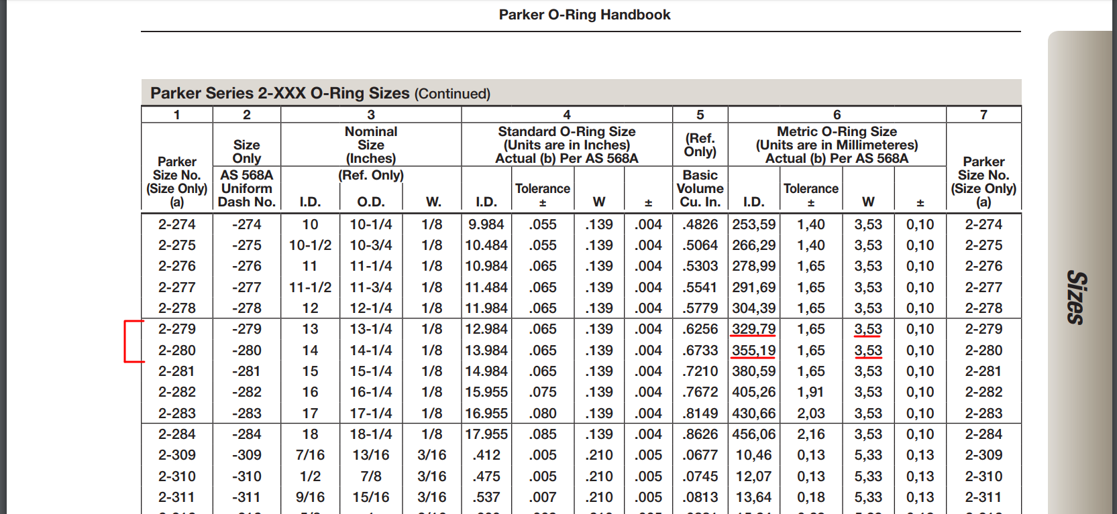Image resolution: width=1117 pixels, height=514 pixels.
Task: Click basic volume value '.6256'
Action: [x=700, y=329]
